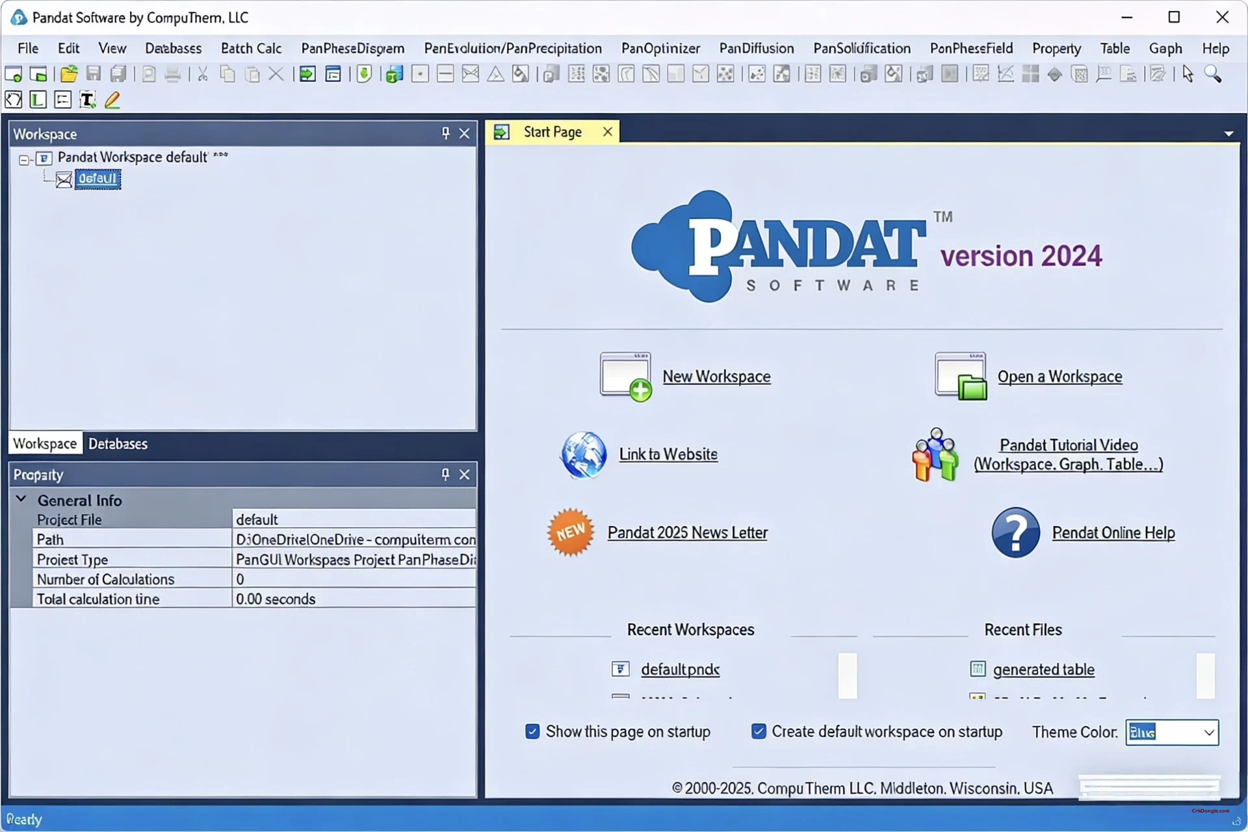Screen dimensions: 1248x832
Task: Open the Start Page dropdown arrow
Action: tap(1229, 133)
